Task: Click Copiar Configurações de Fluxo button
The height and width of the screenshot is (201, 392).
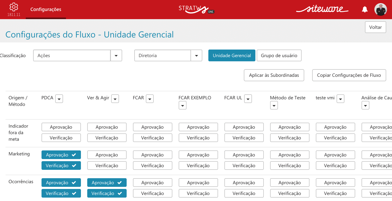Action: (349, 75)
